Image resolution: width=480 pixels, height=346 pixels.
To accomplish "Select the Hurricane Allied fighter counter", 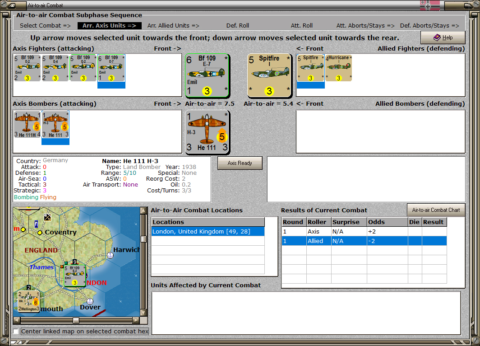I will click(338, 68).
